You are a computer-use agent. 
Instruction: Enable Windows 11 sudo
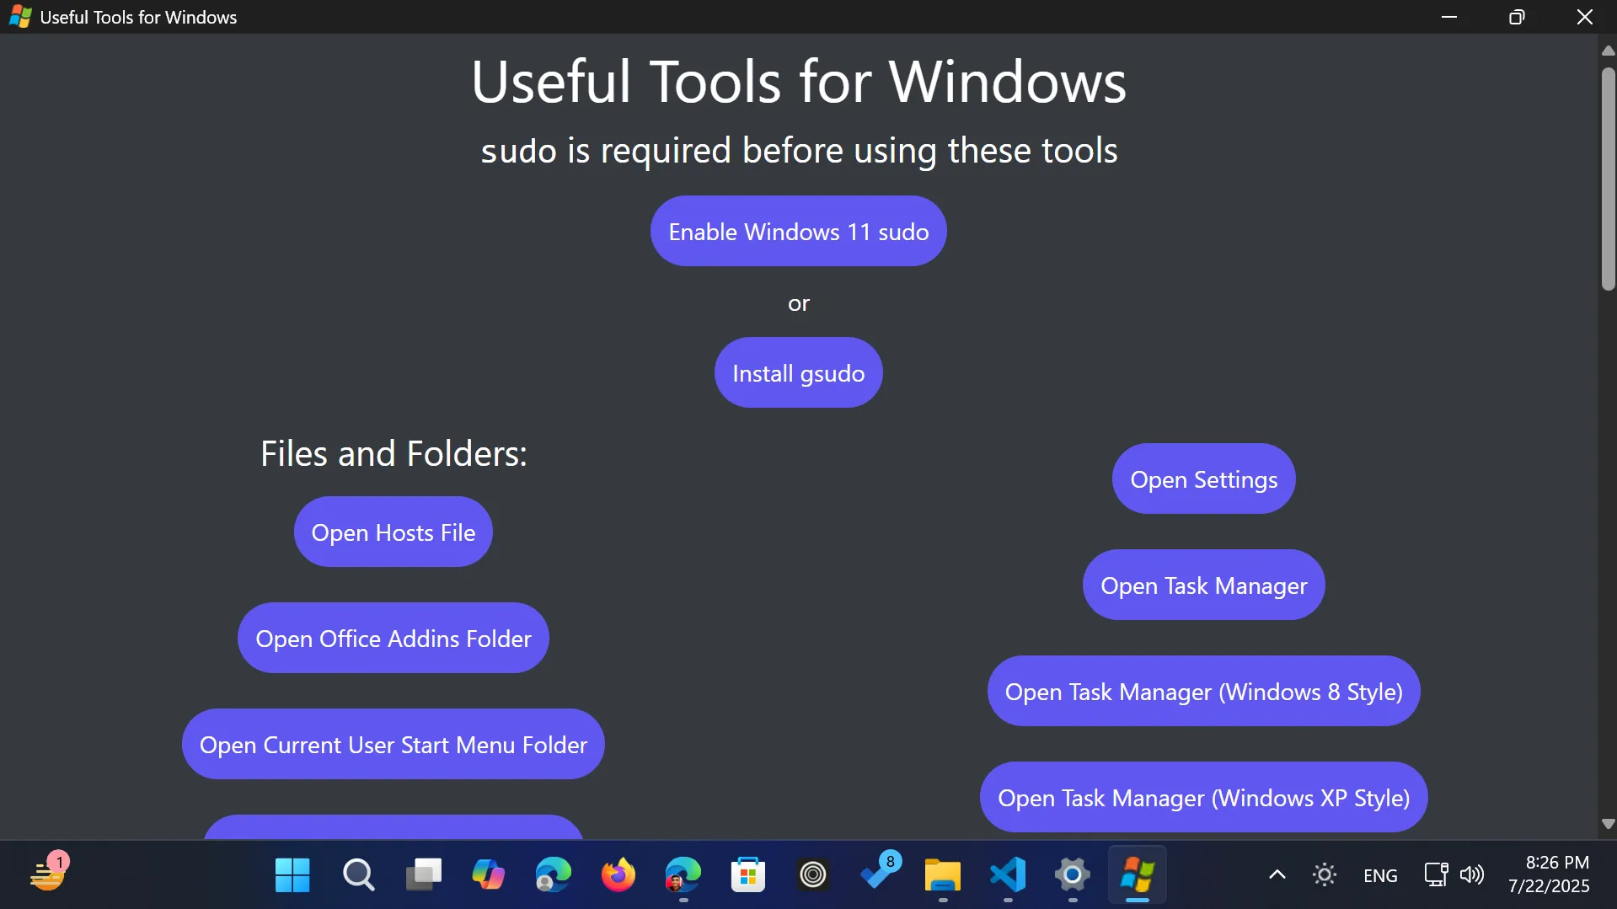pyautogui.click(x=798, y=231)
